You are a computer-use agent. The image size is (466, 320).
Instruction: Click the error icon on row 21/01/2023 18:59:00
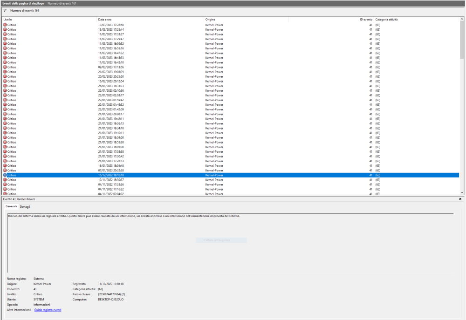(5, 137)
